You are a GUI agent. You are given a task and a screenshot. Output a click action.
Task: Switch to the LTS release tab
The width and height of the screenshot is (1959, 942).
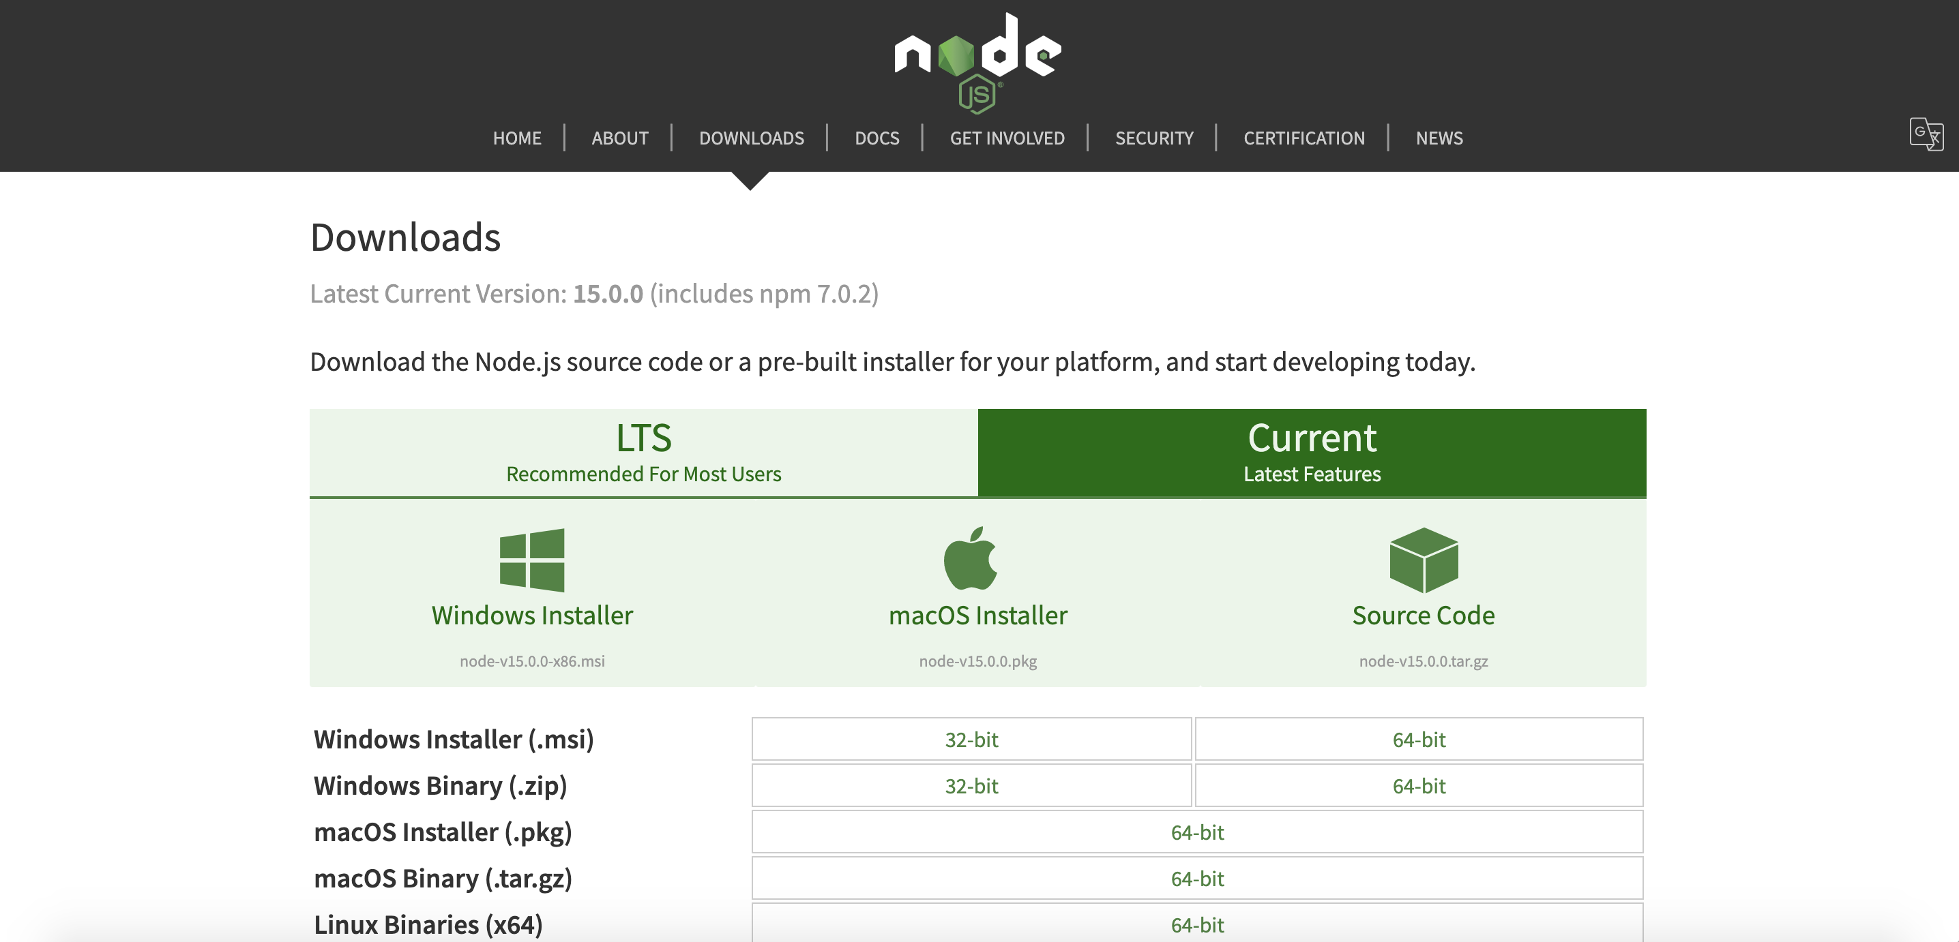point(643,453)
